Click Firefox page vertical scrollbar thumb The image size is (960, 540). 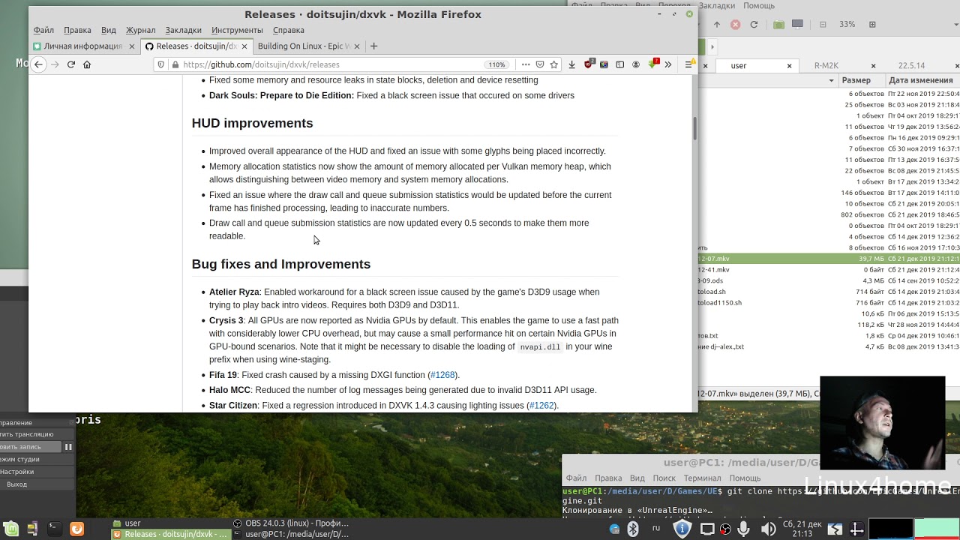pos(694,127)
